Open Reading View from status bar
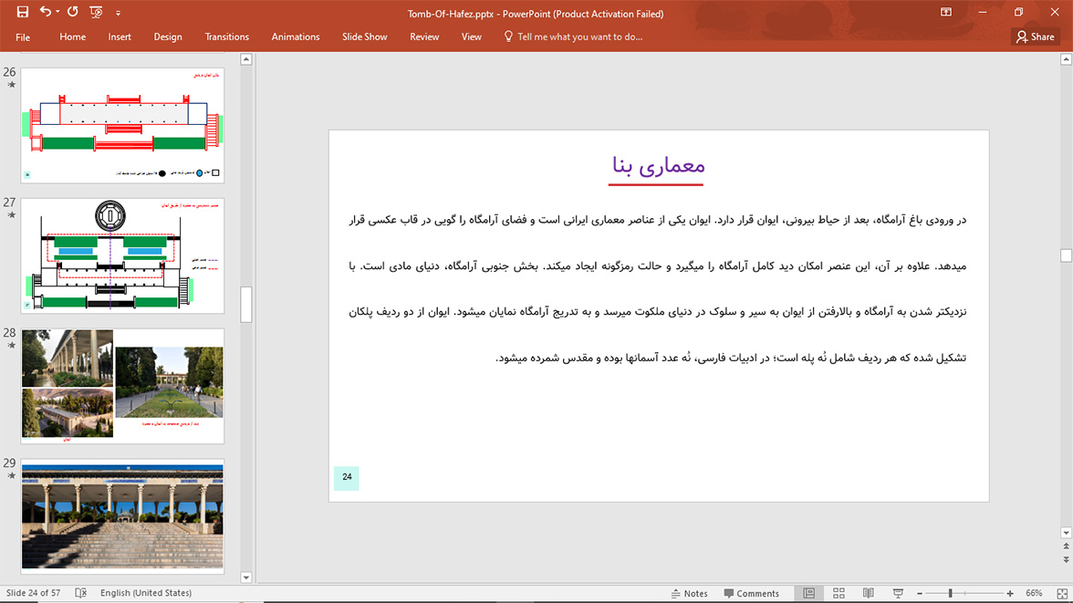 (x=868, y=593)
